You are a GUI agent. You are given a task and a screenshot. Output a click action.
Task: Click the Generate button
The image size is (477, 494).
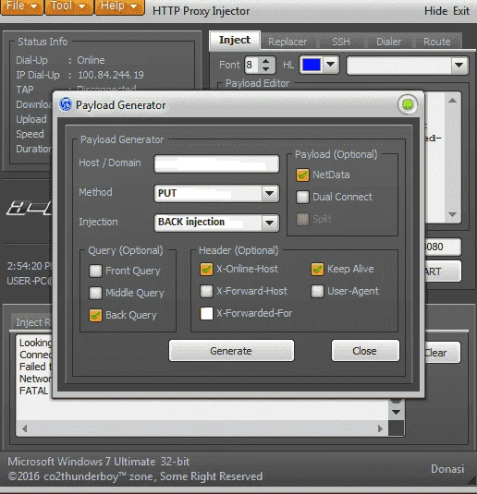click(x=231, y=351)
